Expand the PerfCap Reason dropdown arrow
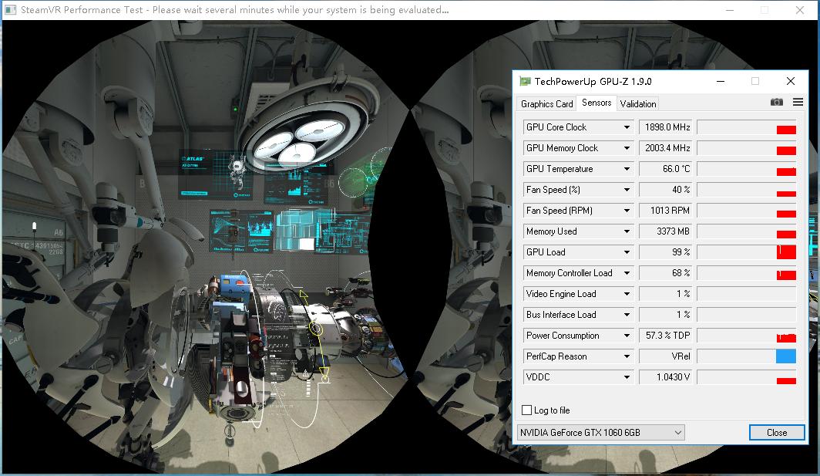Image resolution: width=820 pixels, height=476 pixels. [626, 356]
